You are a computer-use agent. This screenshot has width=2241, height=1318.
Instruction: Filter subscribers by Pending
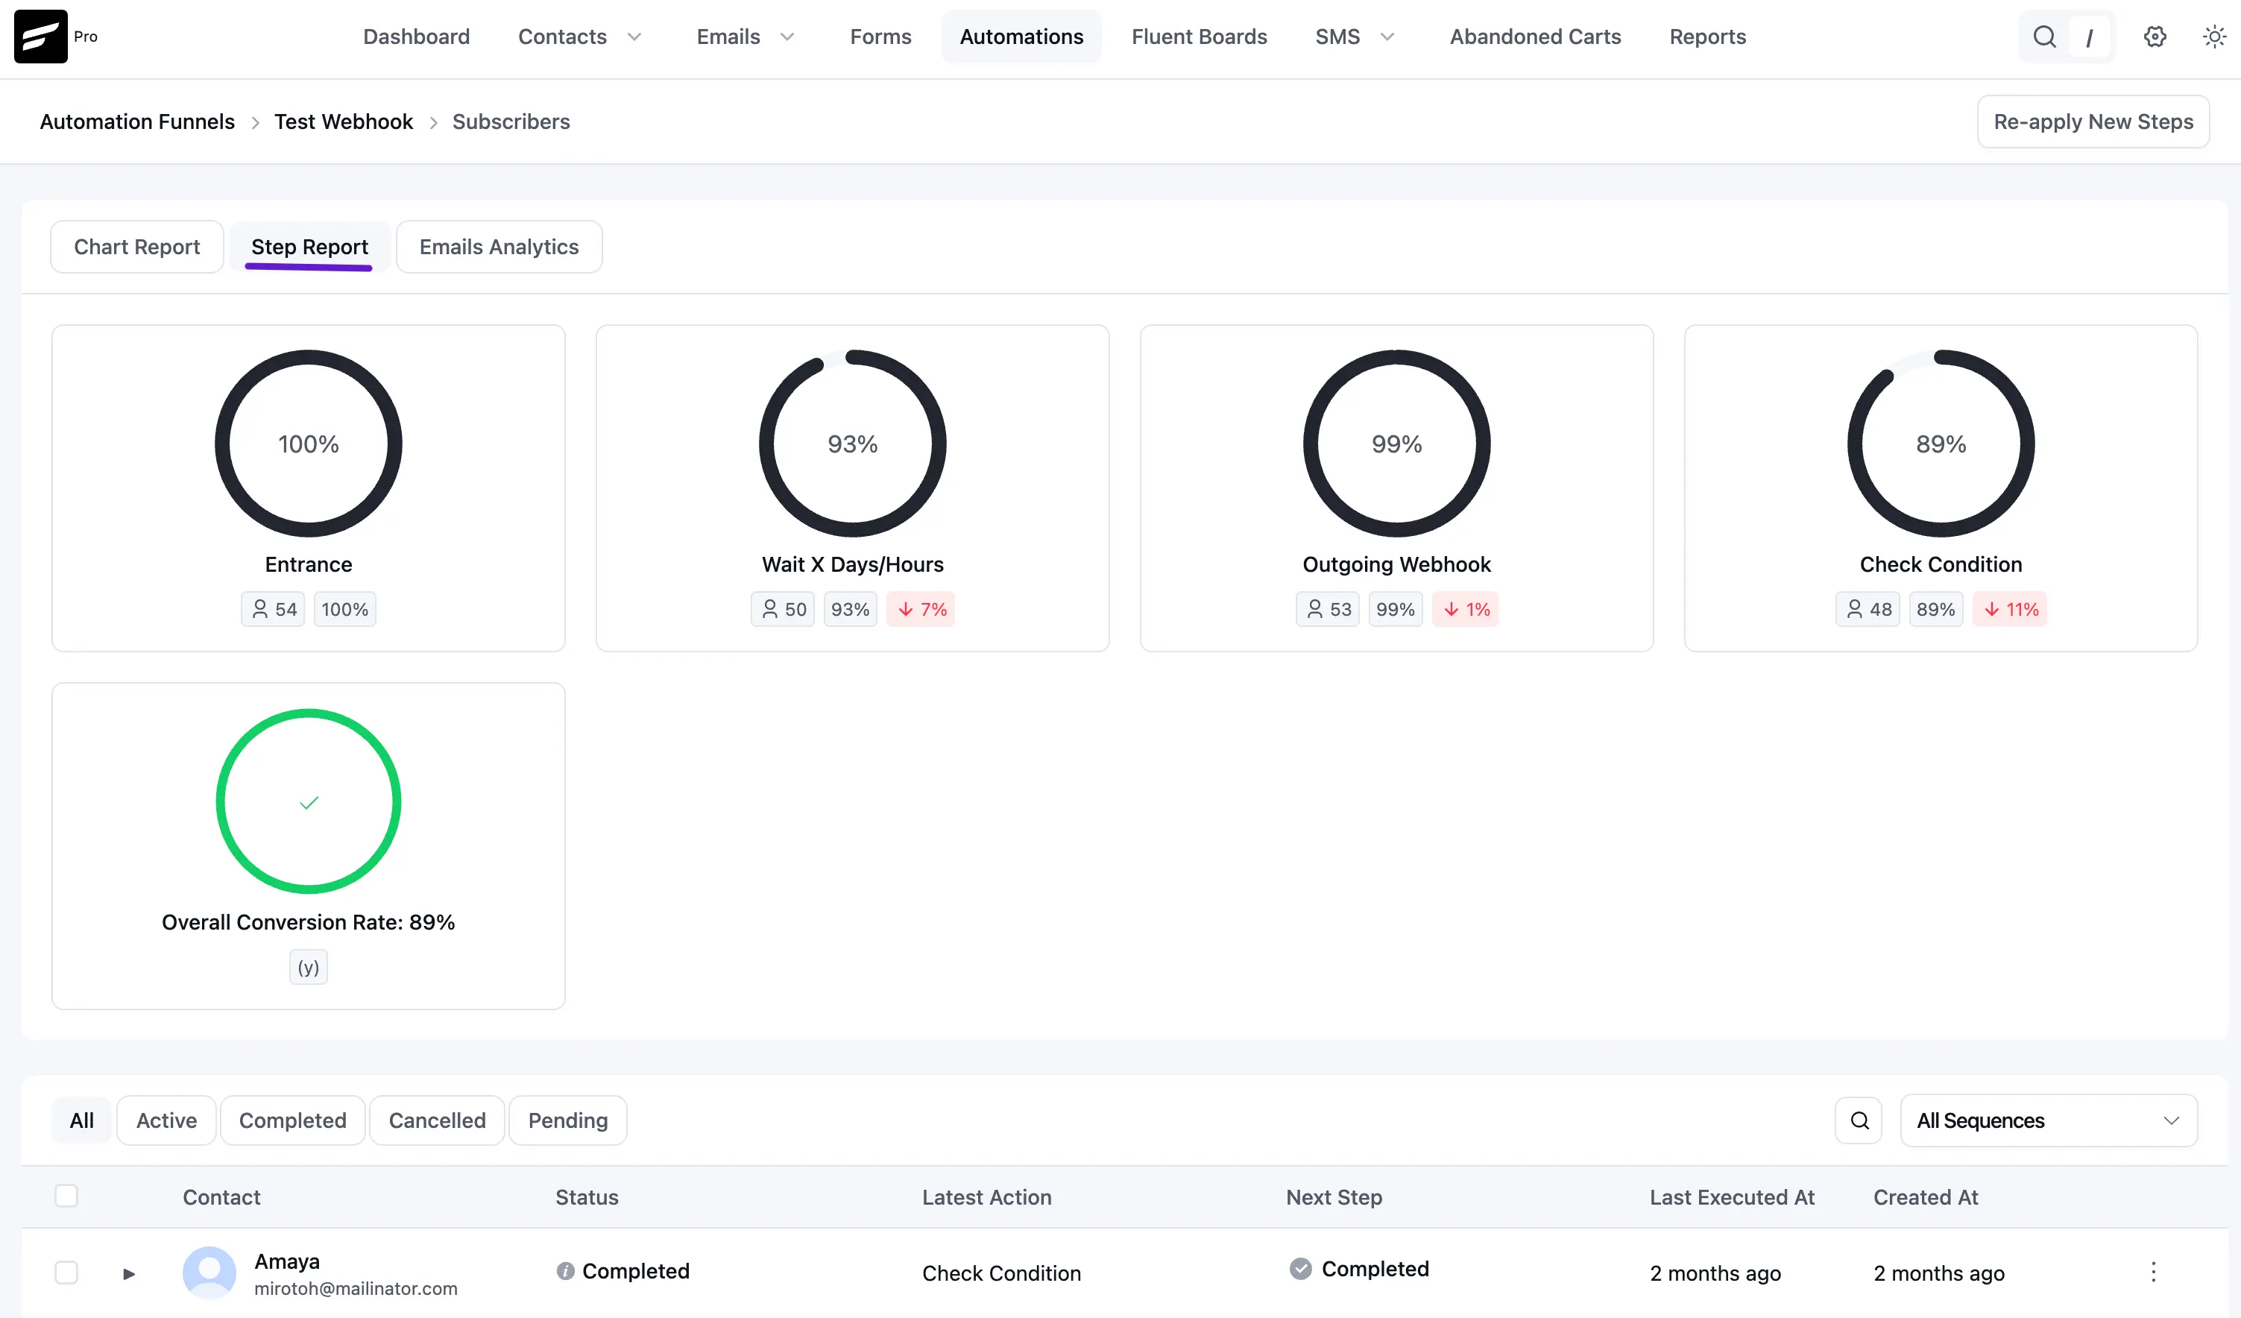point(568,1120)
